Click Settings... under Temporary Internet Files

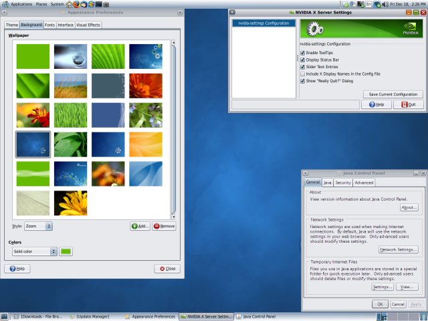(383, 287)
